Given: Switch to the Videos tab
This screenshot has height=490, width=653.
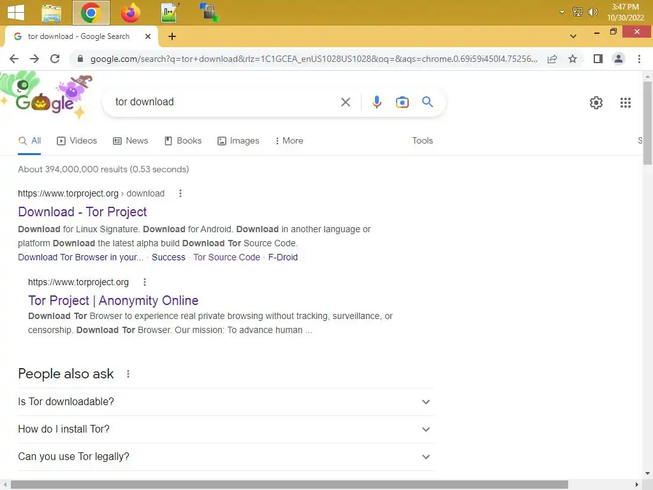Looking at the screenshot, I should pos(77,141).
